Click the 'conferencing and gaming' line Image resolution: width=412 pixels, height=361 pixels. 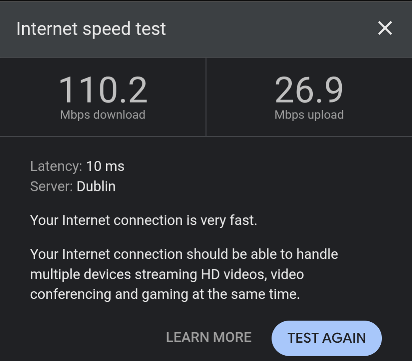click(165, 294)
